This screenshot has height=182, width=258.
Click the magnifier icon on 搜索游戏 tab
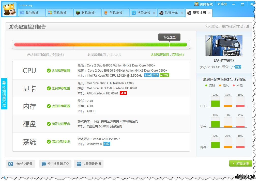134,13
